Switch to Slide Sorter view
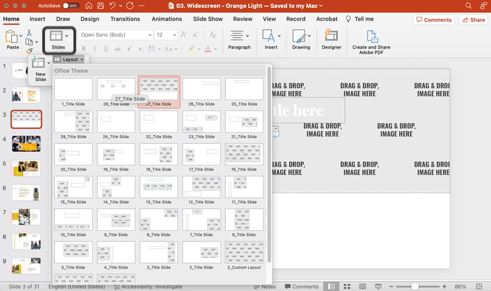The image size is (491, 291). pyautogui.click(x=347, y=286)
